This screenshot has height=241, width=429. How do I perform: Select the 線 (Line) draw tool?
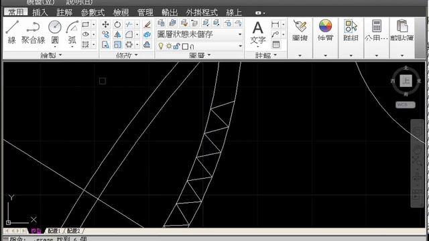(12, 32)
